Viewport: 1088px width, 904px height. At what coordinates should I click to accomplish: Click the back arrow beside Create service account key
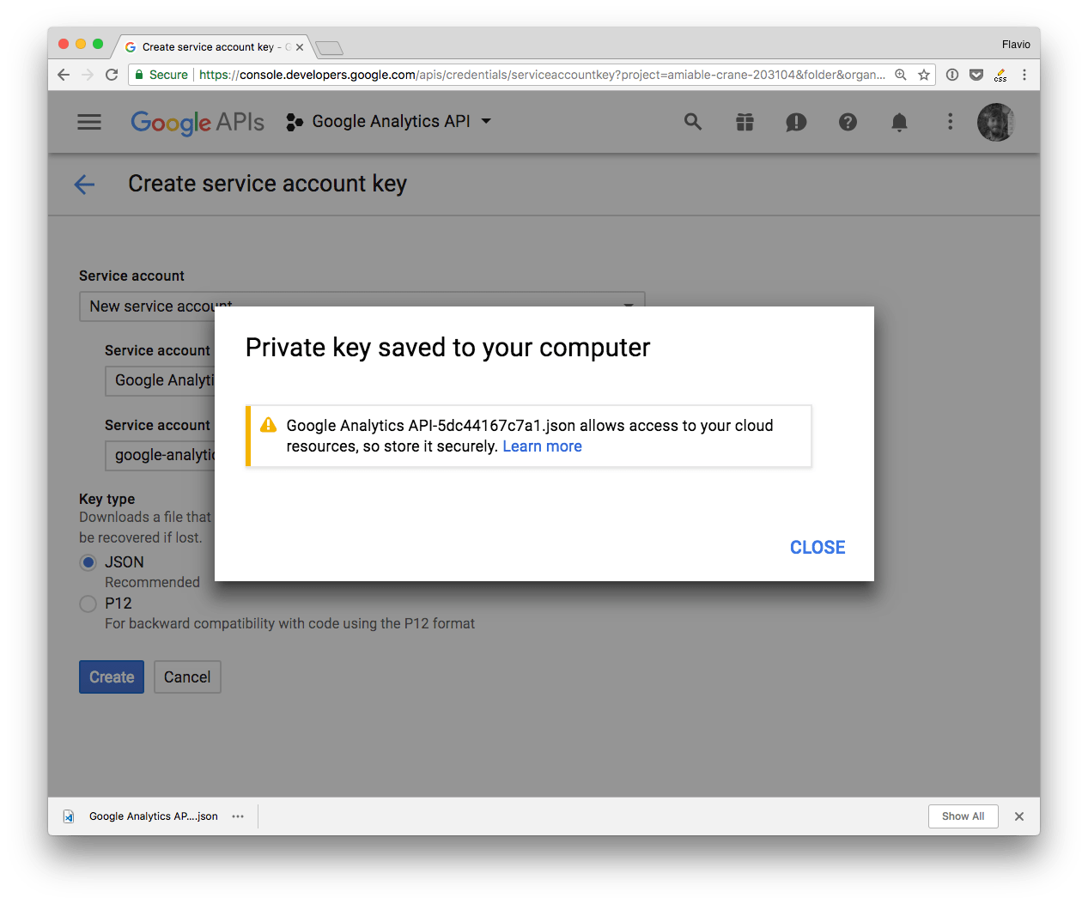point(84,184)
